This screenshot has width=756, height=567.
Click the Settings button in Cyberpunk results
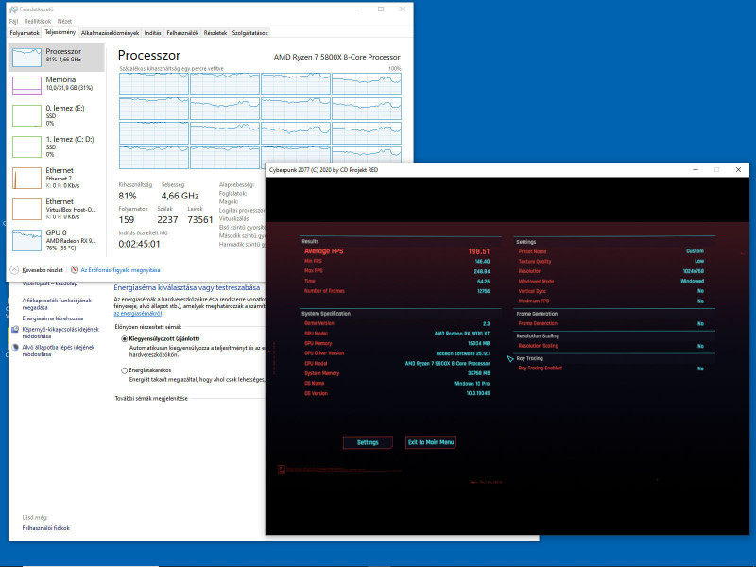point(368,442)
